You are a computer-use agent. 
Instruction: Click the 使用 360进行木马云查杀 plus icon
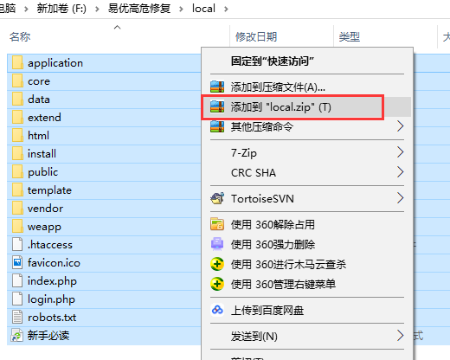pyautogui.click(x=217, y=264)
